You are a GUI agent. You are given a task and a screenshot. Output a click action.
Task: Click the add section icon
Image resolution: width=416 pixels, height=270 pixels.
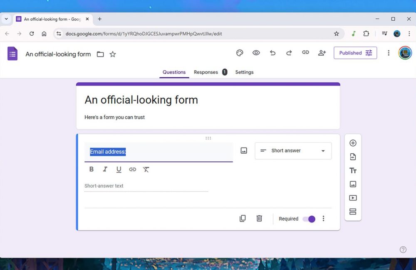[353, 212]
